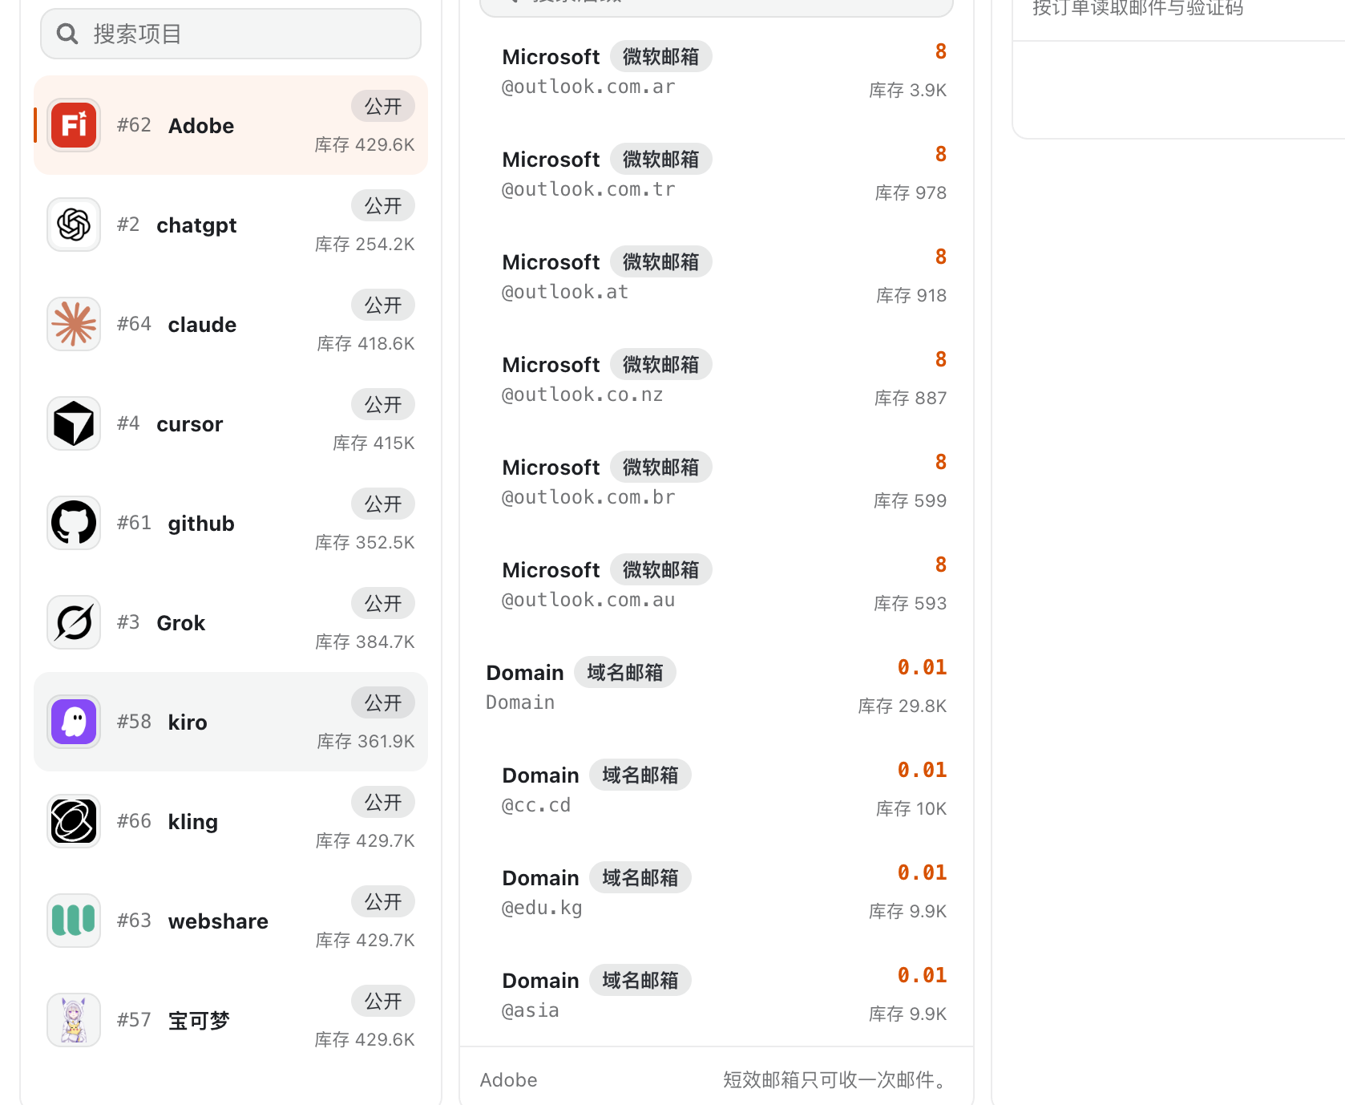Select the @cc.cd domain mailbox

[717, 789]
